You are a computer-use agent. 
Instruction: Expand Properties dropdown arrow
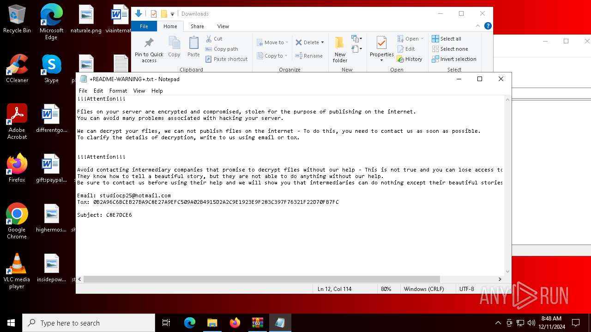382,60
